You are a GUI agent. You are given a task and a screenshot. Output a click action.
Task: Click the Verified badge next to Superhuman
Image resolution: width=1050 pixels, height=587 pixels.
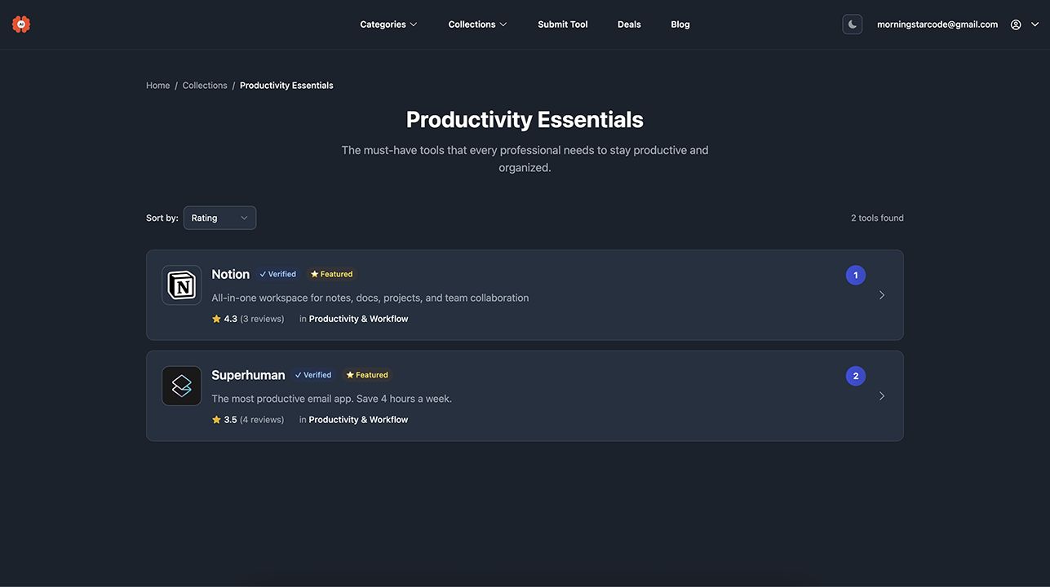pyautogui.click(x=313, y=375)
